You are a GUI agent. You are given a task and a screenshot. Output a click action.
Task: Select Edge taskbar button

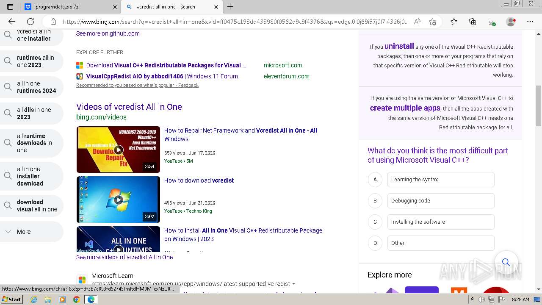91,299
